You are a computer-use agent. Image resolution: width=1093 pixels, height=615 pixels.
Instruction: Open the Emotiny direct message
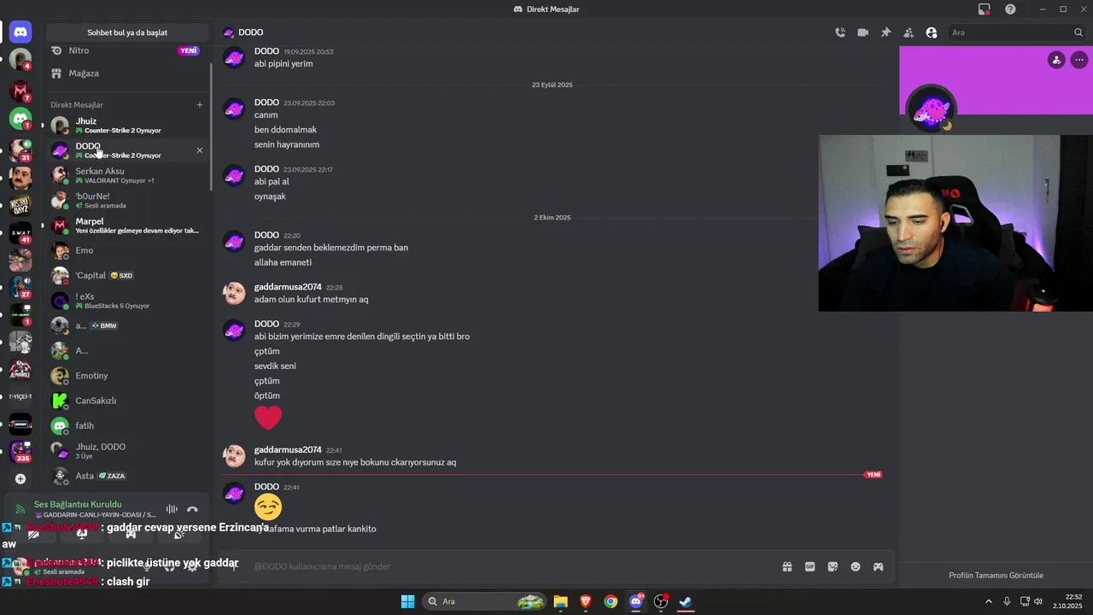click(x=126, y=376)
